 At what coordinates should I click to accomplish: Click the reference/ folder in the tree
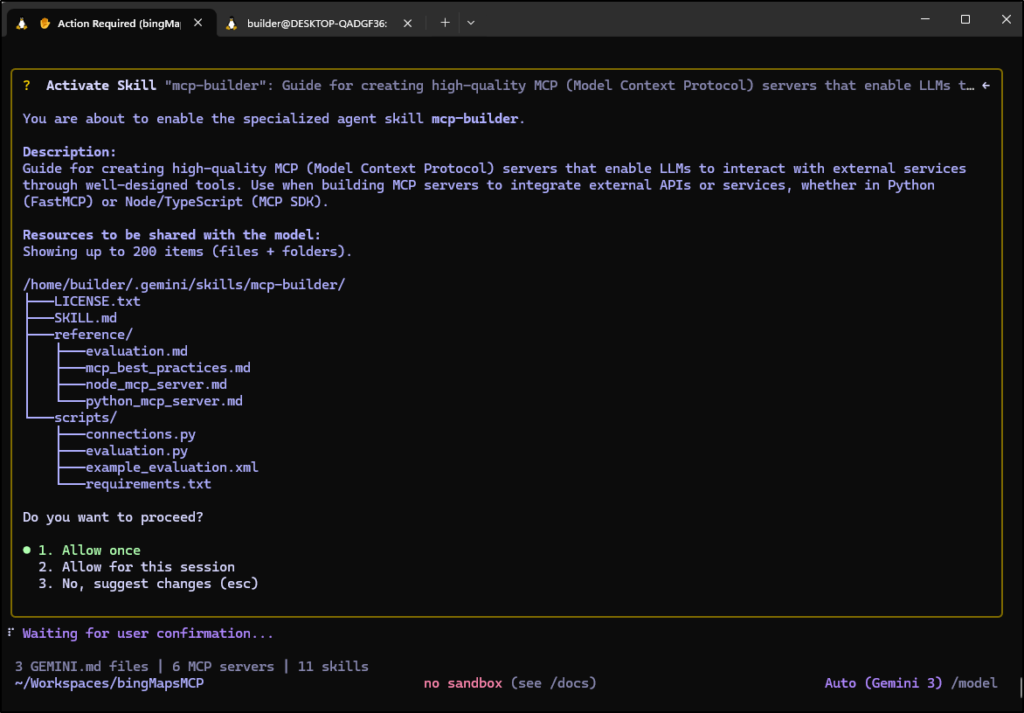[93, 335]
